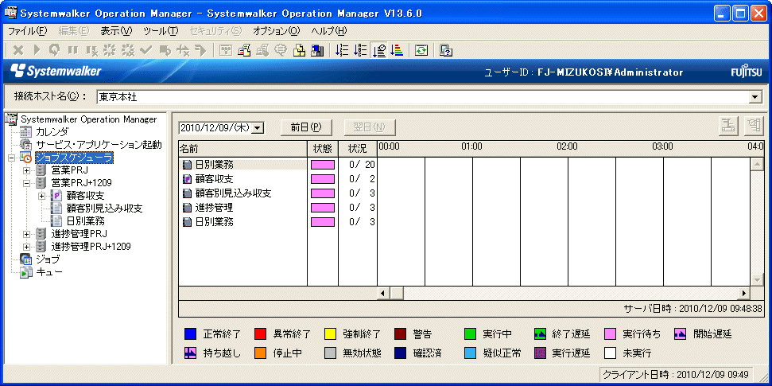This screenshot has height=386, width=772.
Task: Click the yellow 強制終了 legend swatch
Action: click(331, 333)
